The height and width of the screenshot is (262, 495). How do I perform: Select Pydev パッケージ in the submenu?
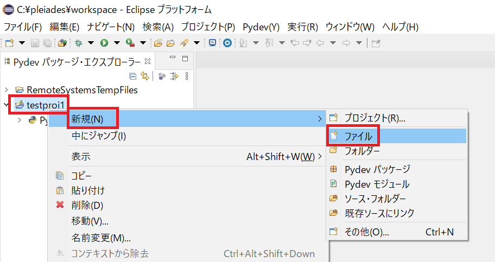pos(397,169)
